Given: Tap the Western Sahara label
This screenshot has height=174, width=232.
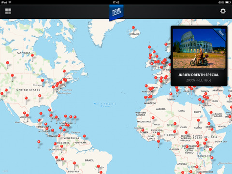Looking at the screenshot, I should pos(141,114).
